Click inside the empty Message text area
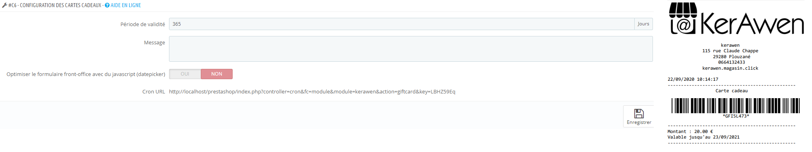This screenshot has height=152, width=812. click(x=411, y=49)
